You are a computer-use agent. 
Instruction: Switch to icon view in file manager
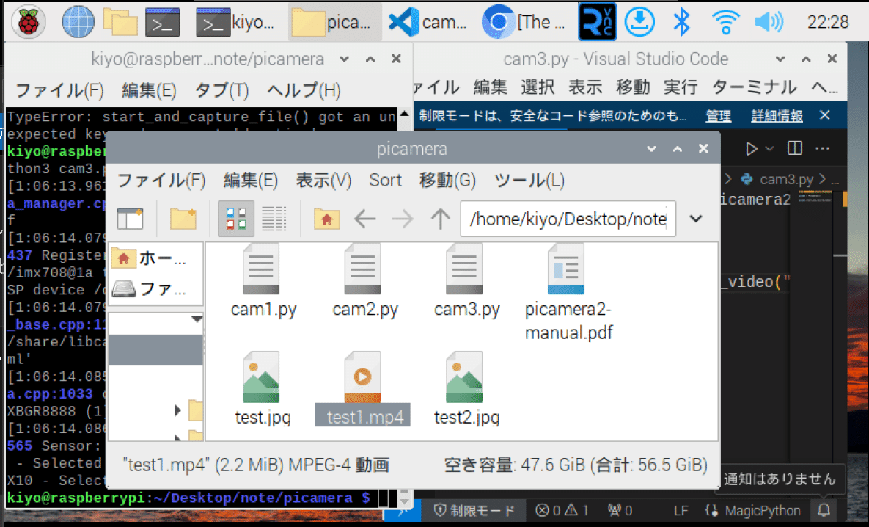235,218
